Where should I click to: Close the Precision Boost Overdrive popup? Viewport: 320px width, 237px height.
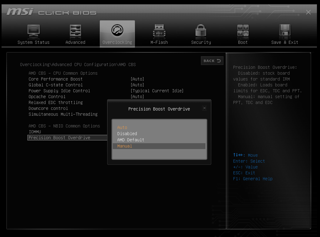point(205,108)
